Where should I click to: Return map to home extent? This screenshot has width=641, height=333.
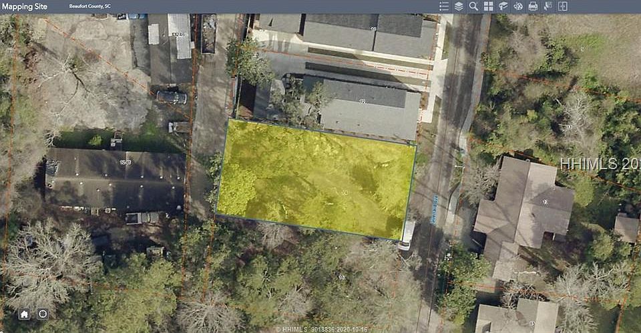pos(24,314)
